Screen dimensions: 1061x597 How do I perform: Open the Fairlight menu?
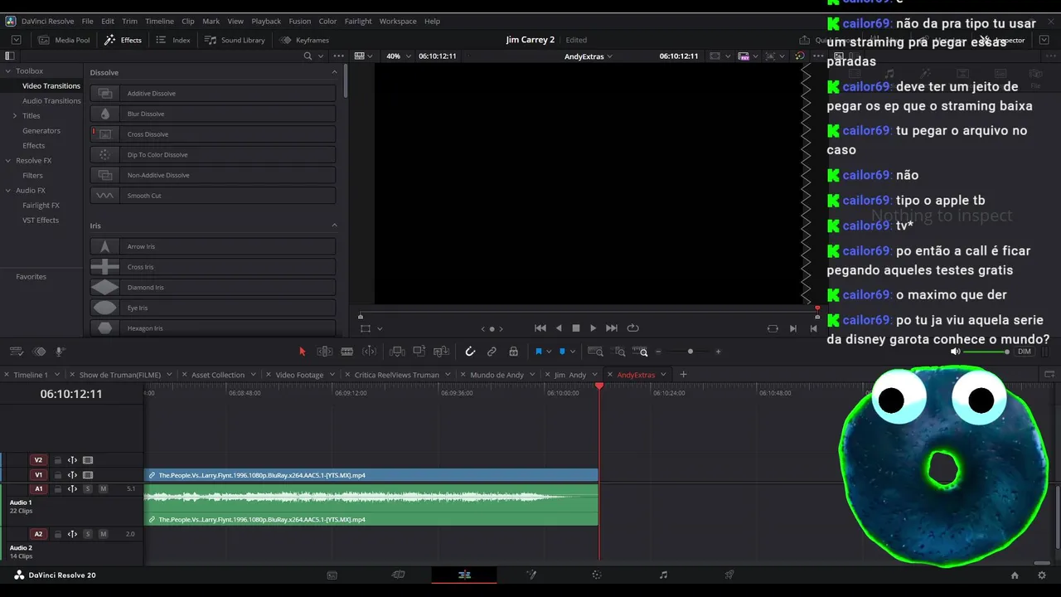coord(358,21)
